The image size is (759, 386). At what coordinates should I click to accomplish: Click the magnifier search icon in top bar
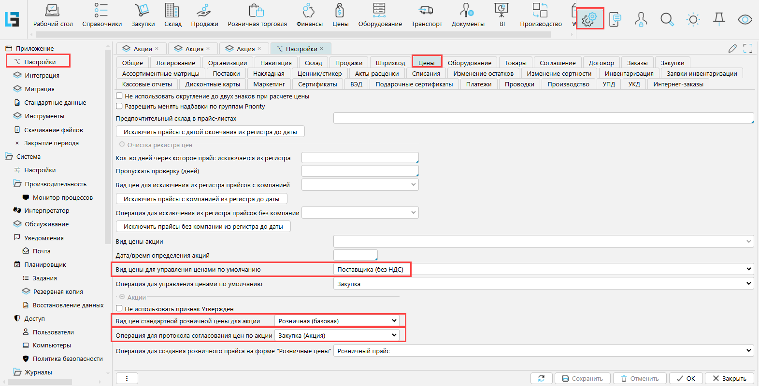point(667,19)
